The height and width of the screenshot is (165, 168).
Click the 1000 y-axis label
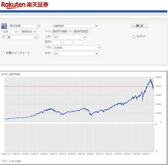tap(159, 113)
